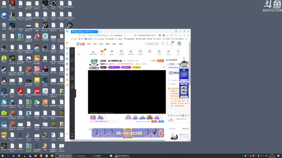Open the Windows Start menu
Screen dimensions: 282x158
[x=2, y=156]
